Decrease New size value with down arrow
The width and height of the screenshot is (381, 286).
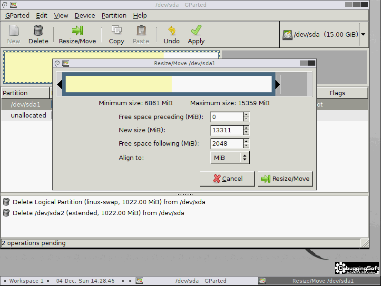[x=246, y=133]
